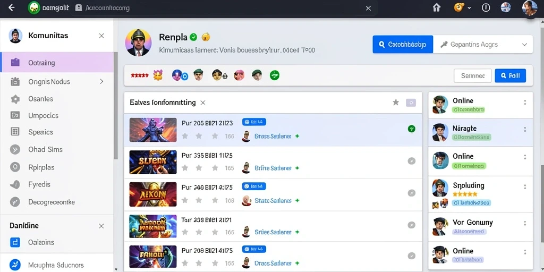The height and width of the screenshot is (272, 544).
Task: Expand the Ongnis Nodus sidebar chevron
Action: pos(101,81)
